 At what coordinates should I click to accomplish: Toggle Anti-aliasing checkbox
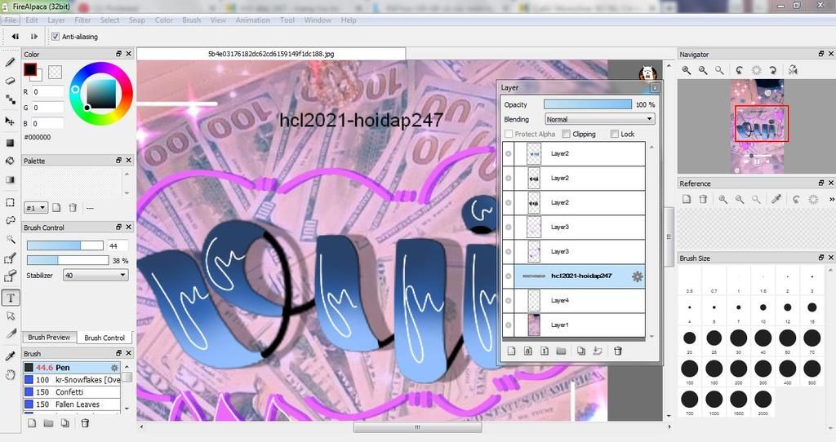click(56, 37)
